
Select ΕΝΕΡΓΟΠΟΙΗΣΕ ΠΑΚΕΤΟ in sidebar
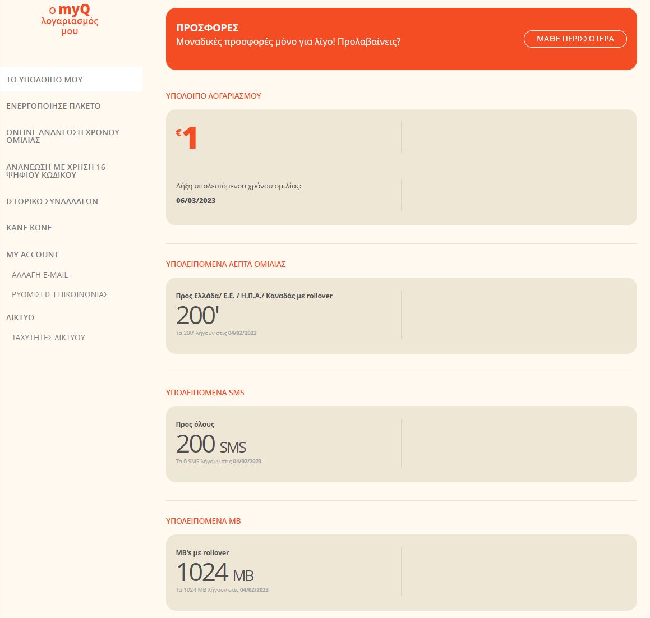pyautogui.click(x=53, y=106)
